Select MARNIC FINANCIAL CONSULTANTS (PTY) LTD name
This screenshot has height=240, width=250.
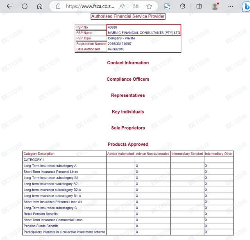[x=144, y=33]
